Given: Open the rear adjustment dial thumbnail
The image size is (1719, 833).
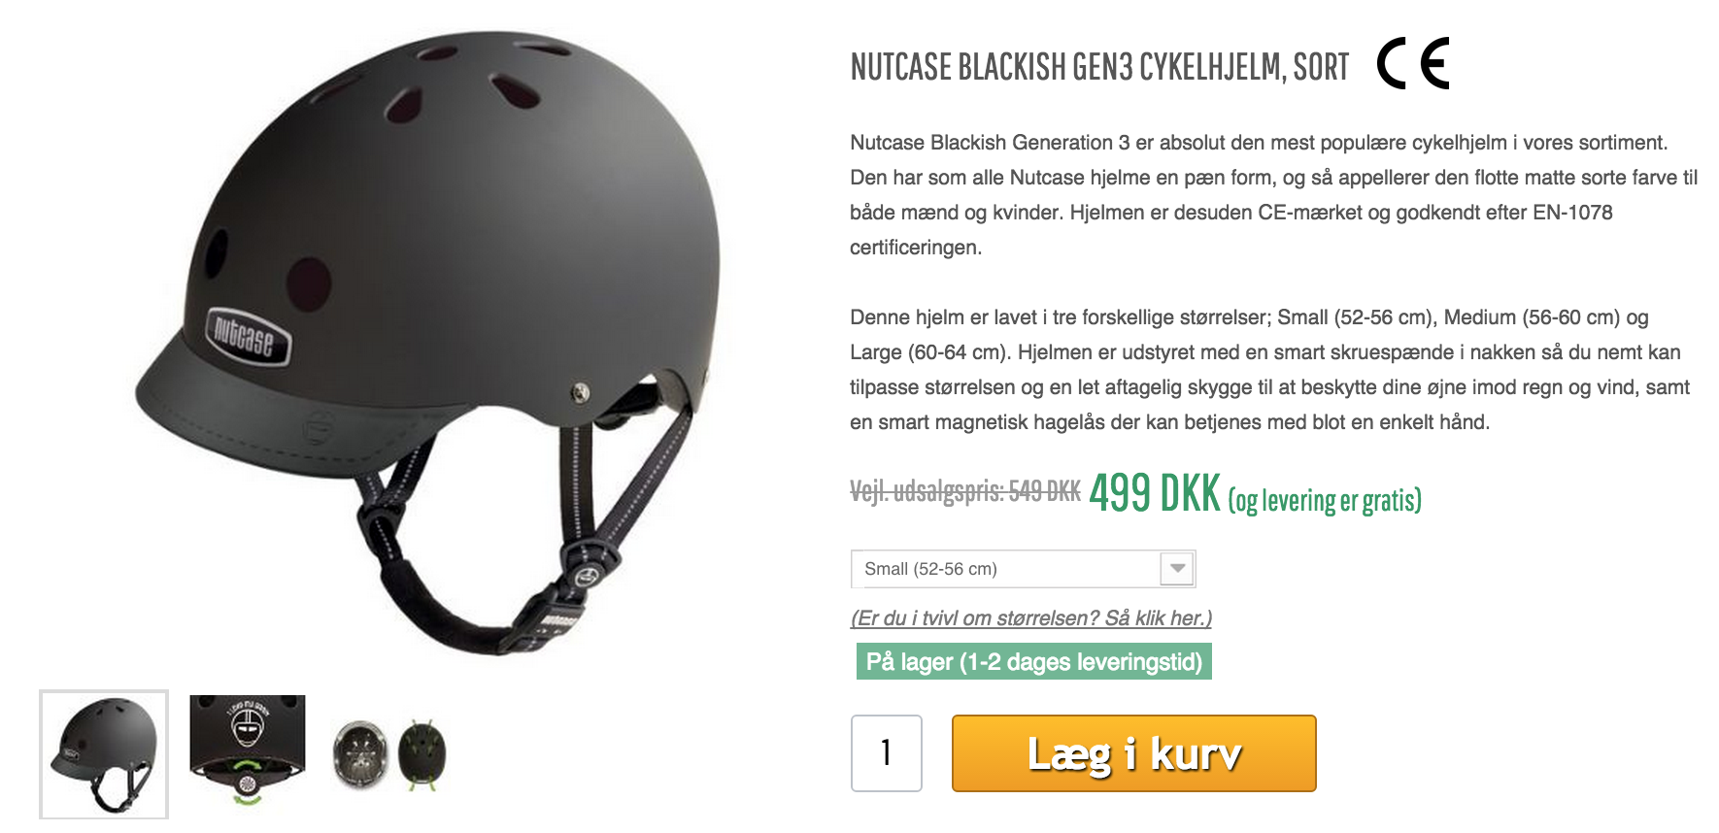Looking at the screenshot, I should [248, 750].
